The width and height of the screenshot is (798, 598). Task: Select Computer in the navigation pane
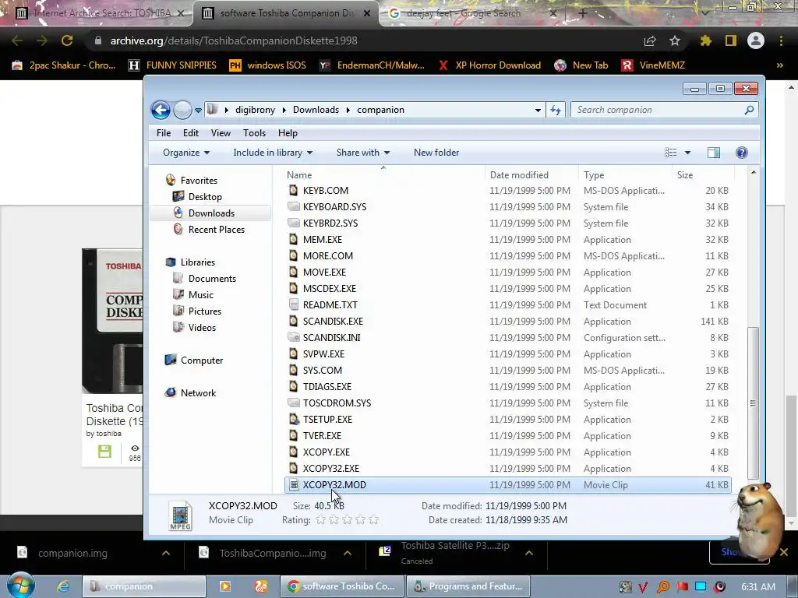202,361
